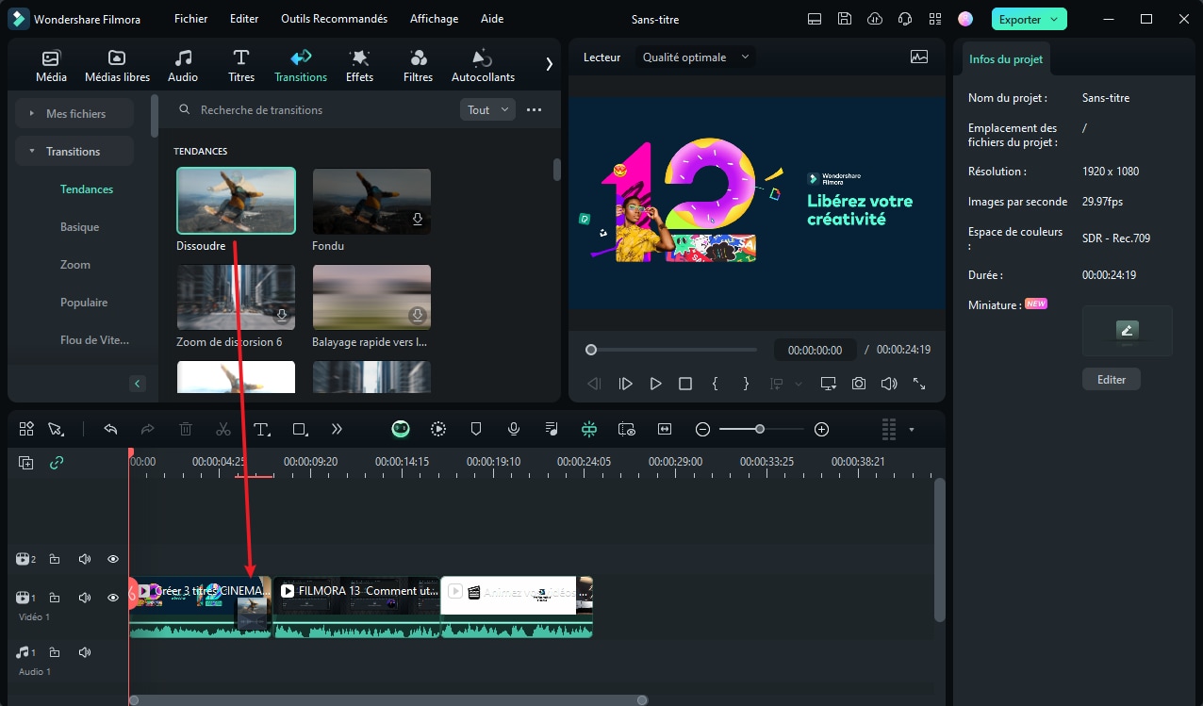Open the Aide menu
The width and height of the screenshot is (1203, 706).
491,19
